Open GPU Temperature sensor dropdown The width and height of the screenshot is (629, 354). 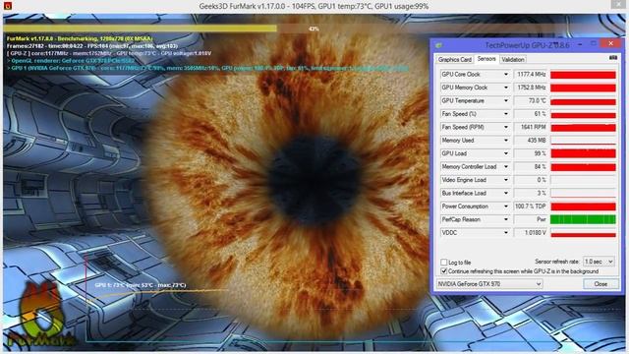(x=505, y=100)
